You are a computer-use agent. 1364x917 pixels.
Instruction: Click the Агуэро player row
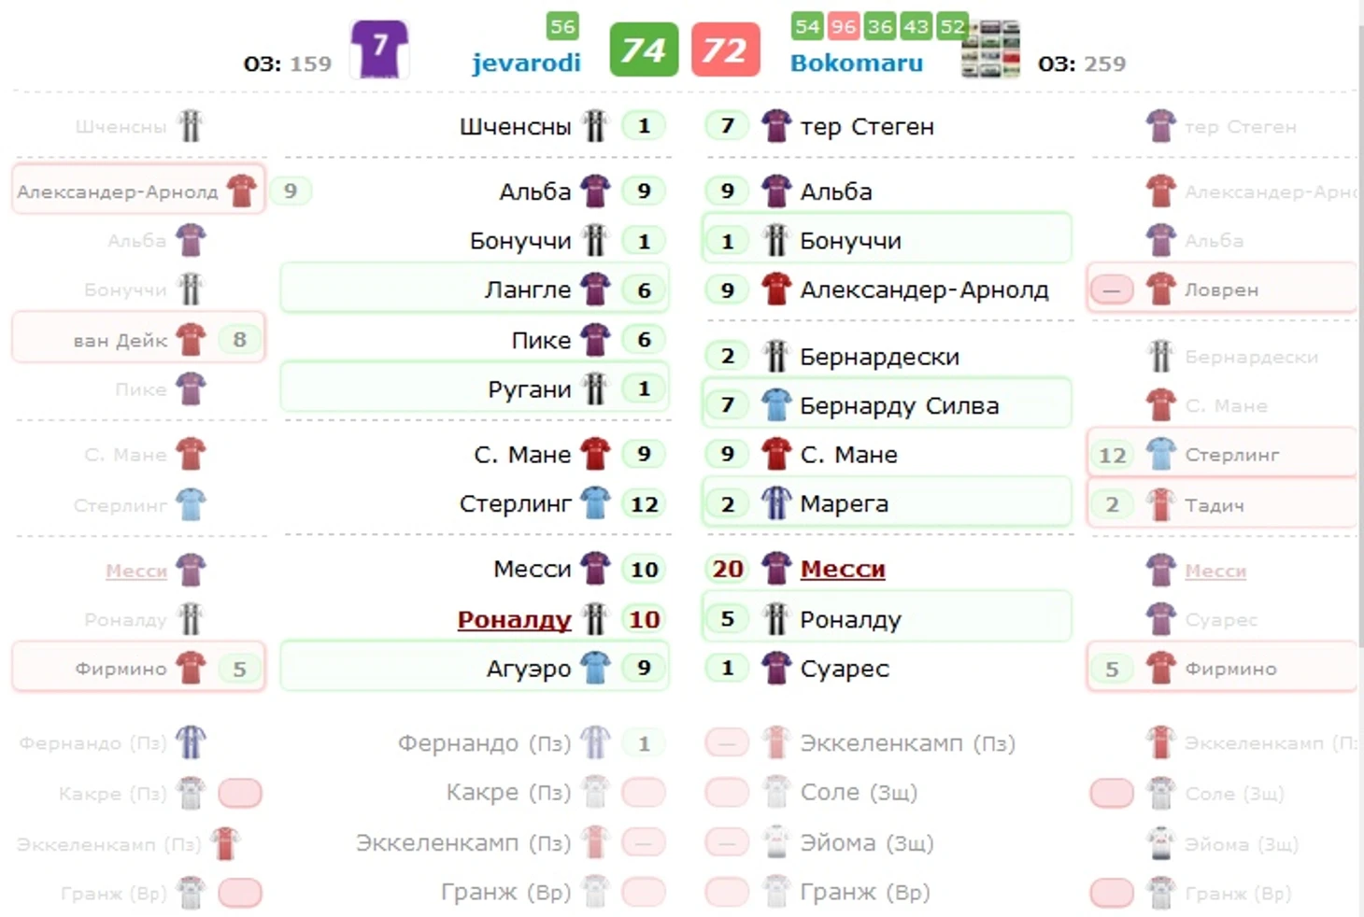(475, 667)
